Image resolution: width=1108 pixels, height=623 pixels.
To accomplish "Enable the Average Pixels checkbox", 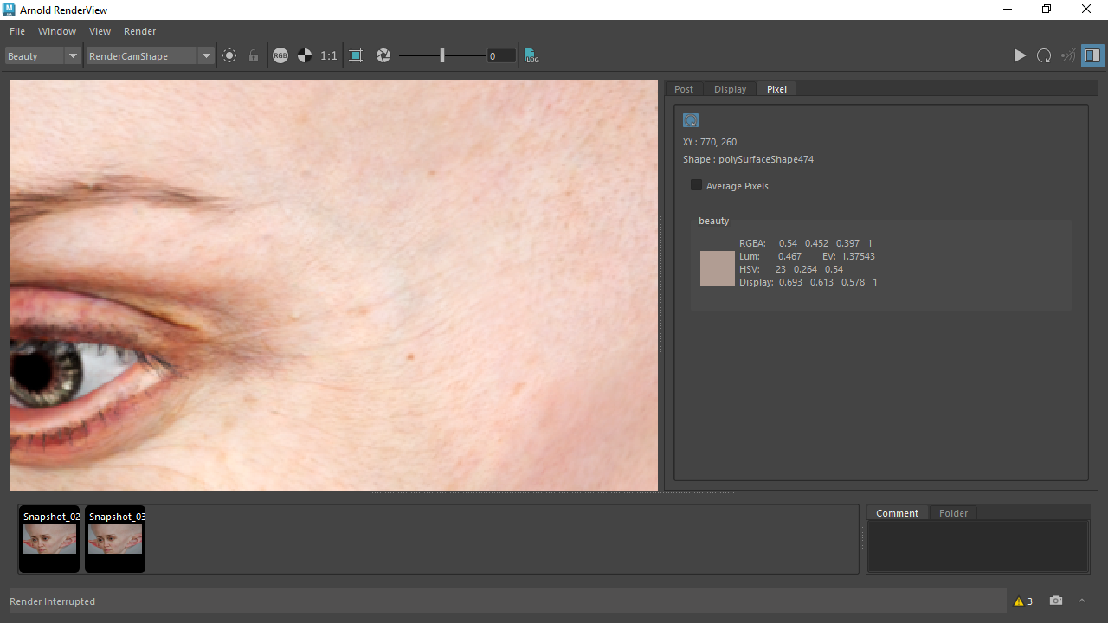I will [697, 185].
